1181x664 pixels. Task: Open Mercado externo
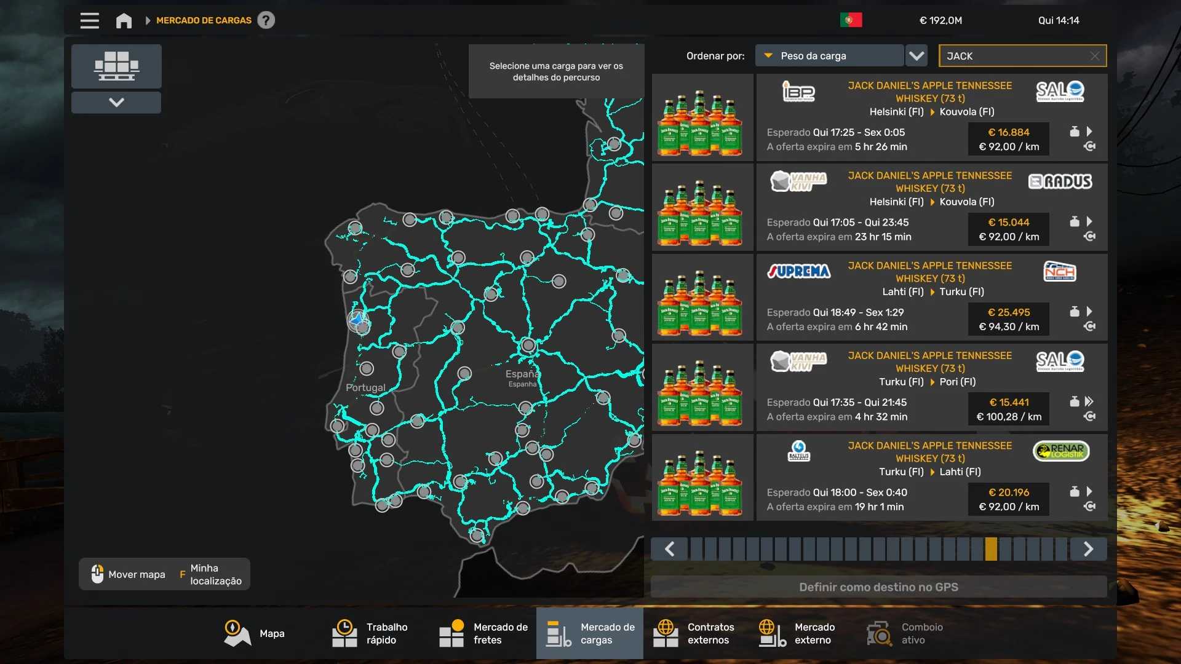click(798, 633)
